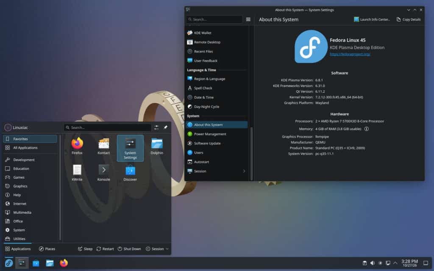Pin the application launcher open
The height and width of the screenshot is (271, 434).
pyautogui.click(x=166, y=127)
